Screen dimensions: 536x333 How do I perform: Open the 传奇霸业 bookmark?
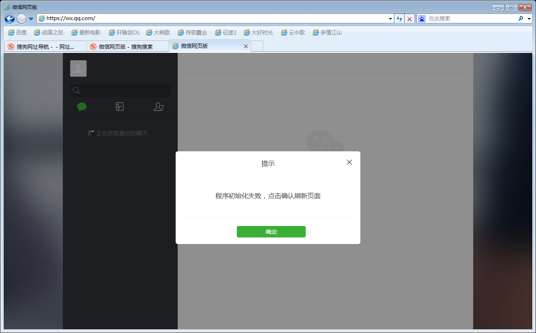(x=192, y=32)
